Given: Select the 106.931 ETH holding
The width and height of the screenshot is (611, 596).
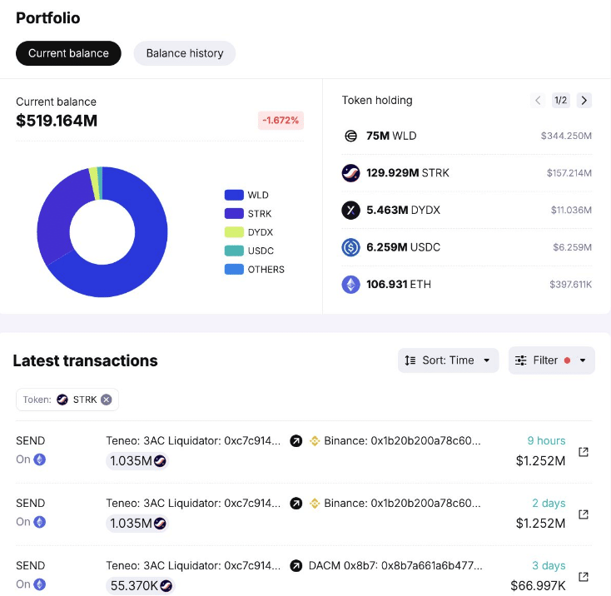Looking at the screenshot, I should pos(467,285).
